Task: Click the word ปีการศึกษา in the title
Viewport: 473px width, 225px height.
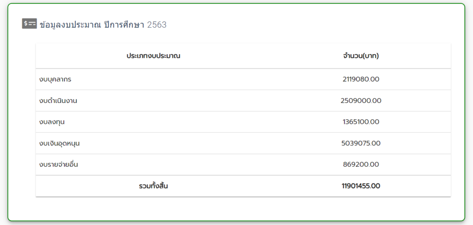Action: tap(124, 25)
